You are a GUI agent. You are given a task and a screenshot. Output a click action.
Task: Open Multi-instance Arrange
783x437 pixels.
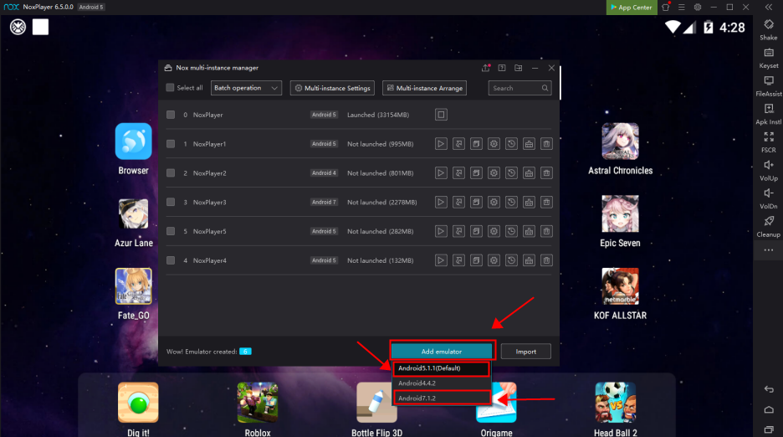coord(424,88)
